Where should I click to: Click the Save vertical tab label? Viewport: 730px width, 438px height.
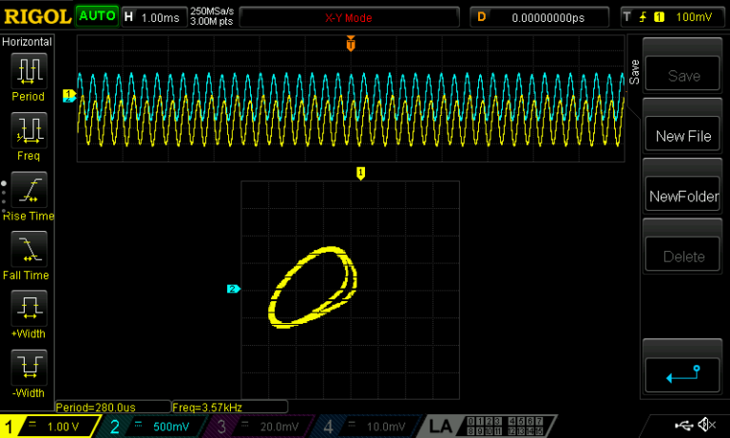point(634,72)
